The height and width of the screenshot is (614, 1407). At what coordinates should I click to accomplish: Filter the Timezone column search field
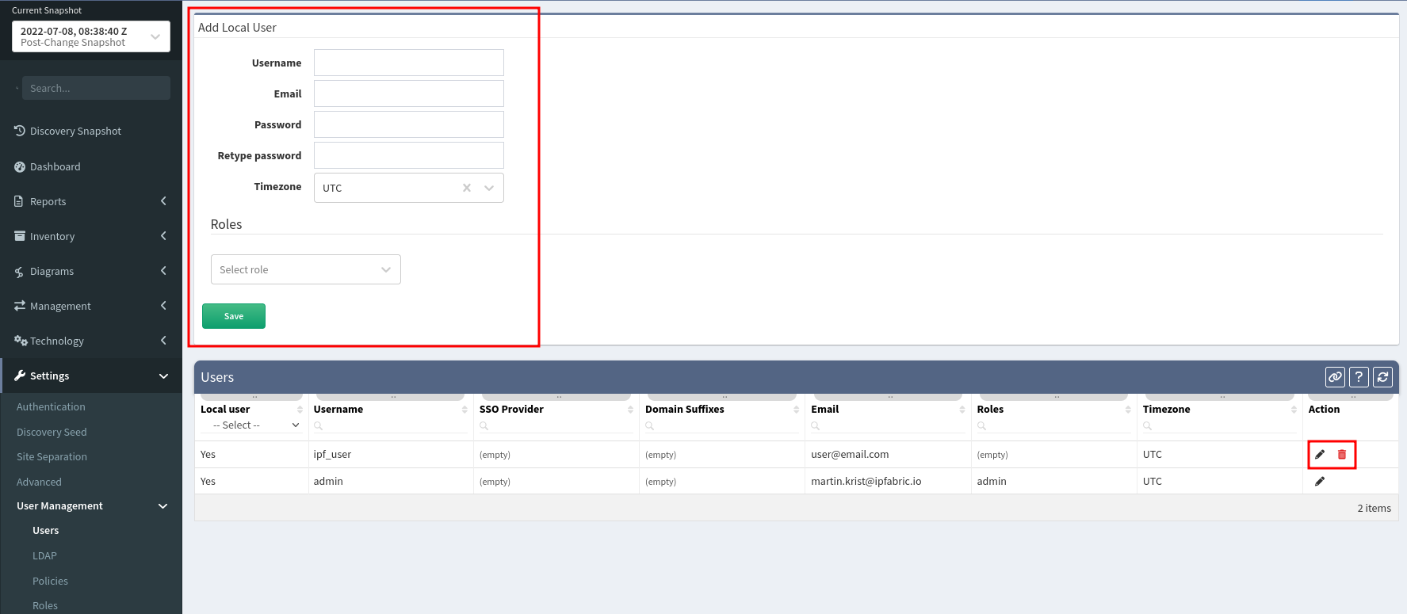tap(1220, 426)
